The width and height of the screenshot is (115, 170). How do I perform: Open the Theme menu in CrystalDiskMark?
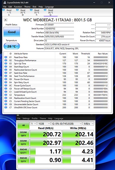pyautogui.click(x=43, y=118)
